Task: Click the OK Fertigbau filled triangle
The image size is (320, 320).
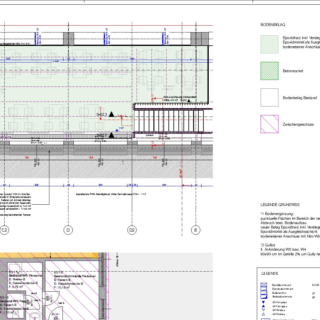Action: coord(263,302)
